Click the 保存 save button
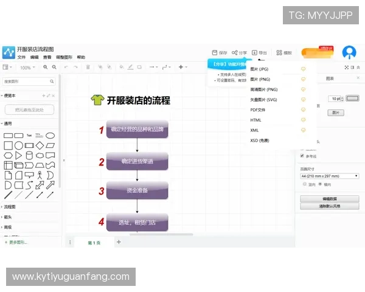This screenshot has height=292, width=365. tap(219, 53)
